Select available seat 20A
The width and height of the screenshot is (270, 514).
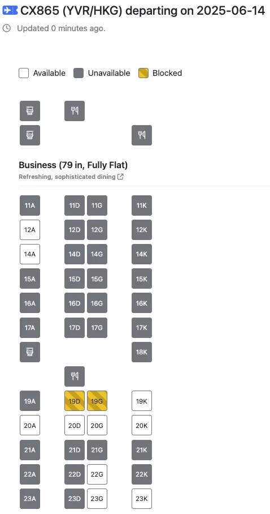coord(30,425)
